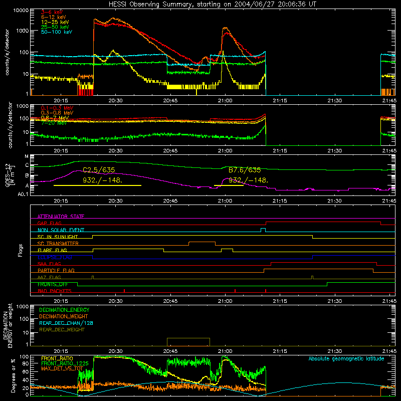Click the 0.8-7 MeV legend entry
The width and height of the screenshot is (401, 401).
pos(55,118)
